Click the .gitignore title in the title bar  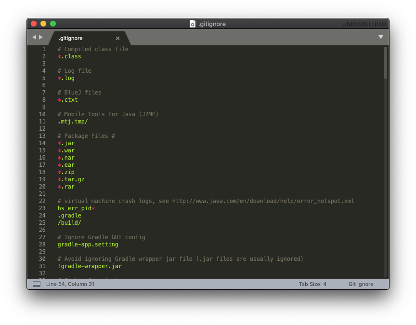point(212,24)
